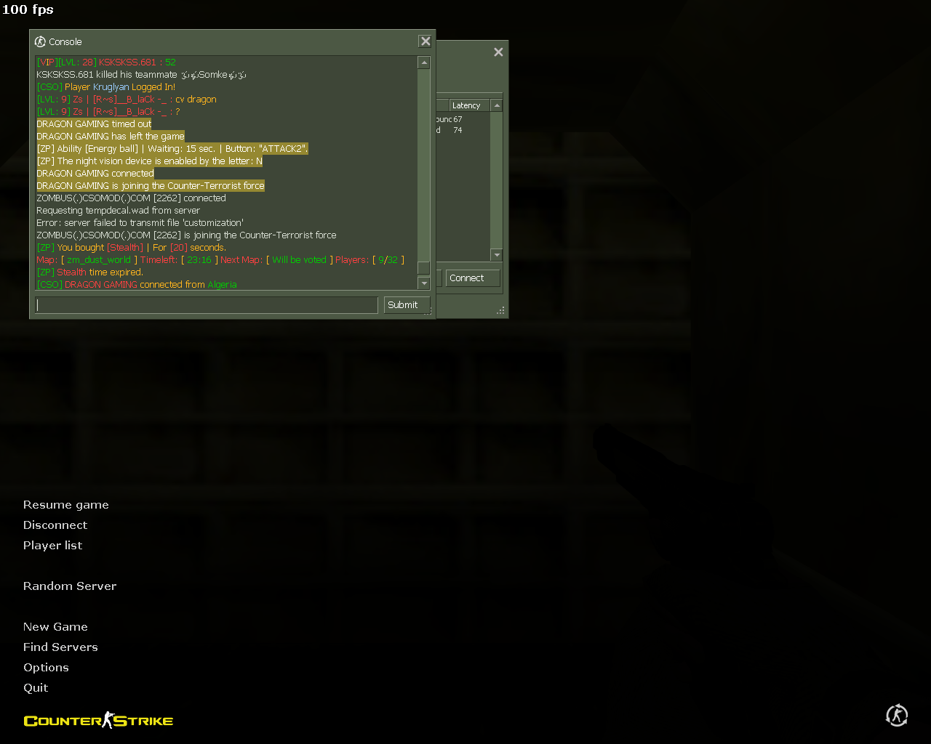Close the server browser window behind the console
The width and height of the screenshot is (931, 744).
pos(498,52)
